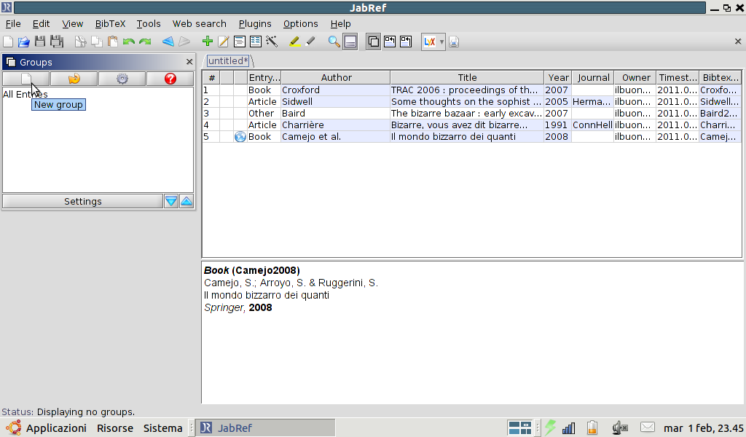
Task: Open search with the magnifying glass icon
Action: (x=334, y=42)
